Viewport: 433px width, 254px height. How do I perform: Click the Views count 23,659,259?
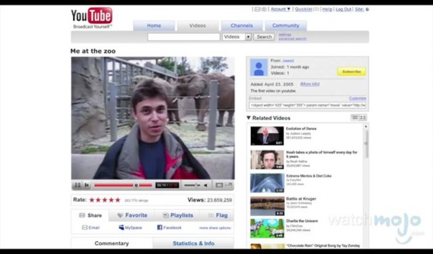coord(219,200)
